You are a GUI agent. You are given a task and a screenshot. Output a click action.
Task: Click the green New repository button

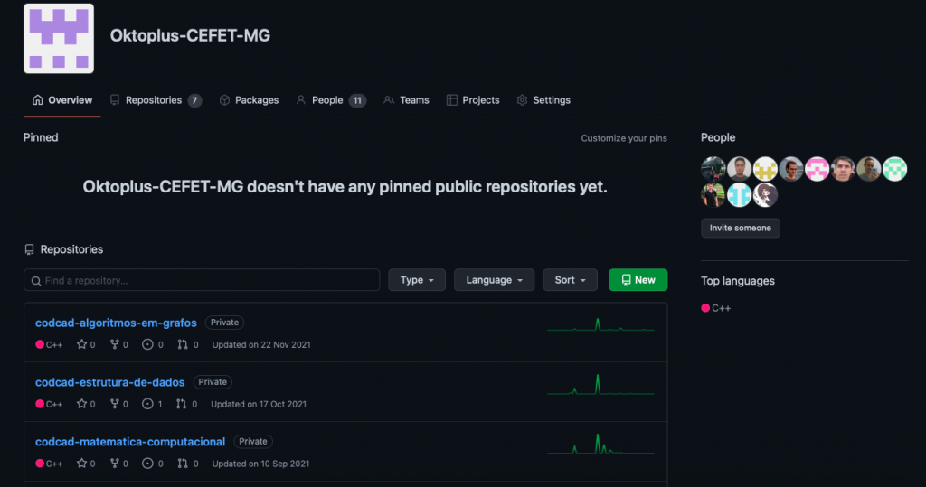638,280
